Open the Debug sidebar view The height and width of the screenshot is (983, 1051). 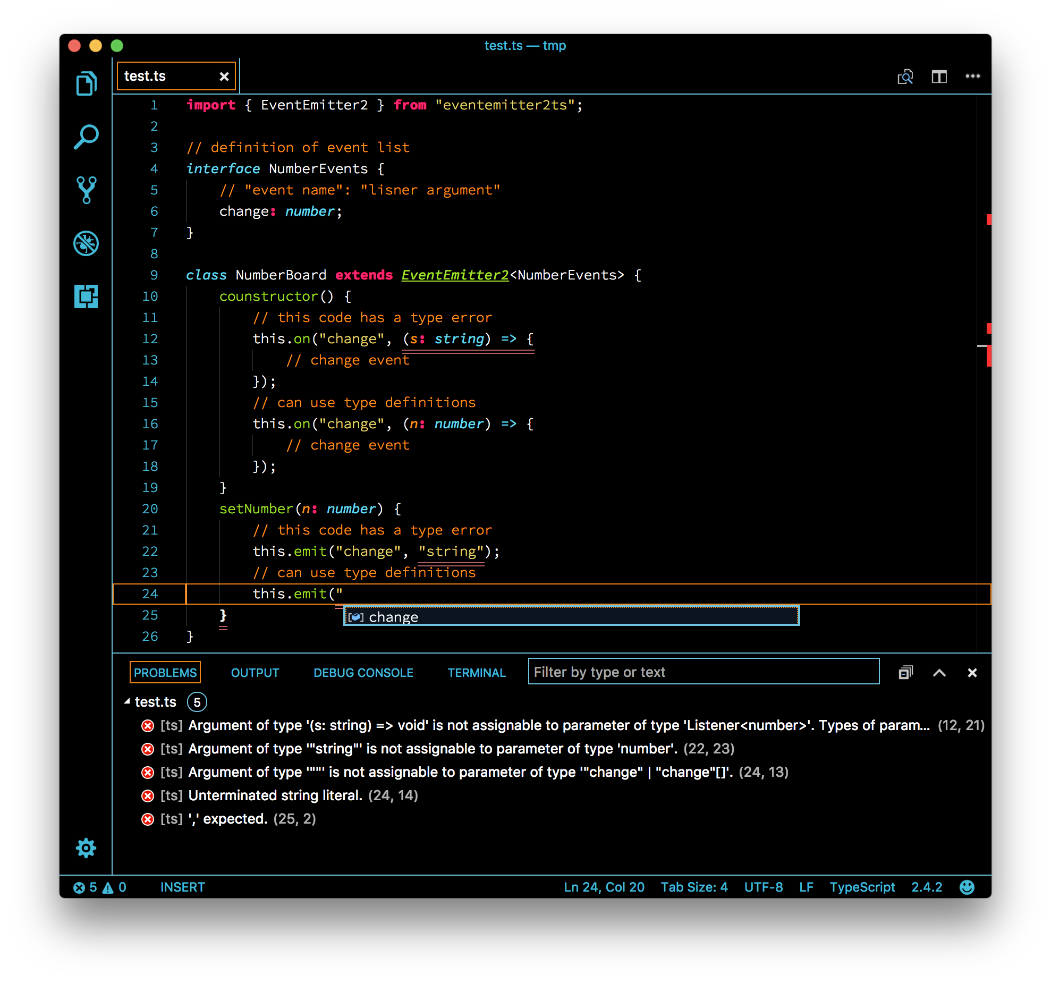coord(86,243)
